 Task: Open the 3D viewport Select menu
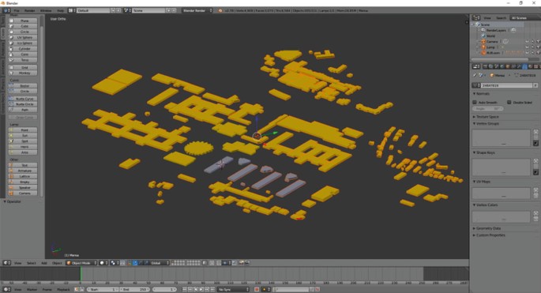pyautogui.click(x=32, y=263)
